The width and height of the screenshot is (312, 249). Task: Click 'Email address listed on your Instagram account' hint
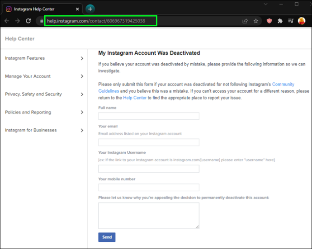[140, 134]
